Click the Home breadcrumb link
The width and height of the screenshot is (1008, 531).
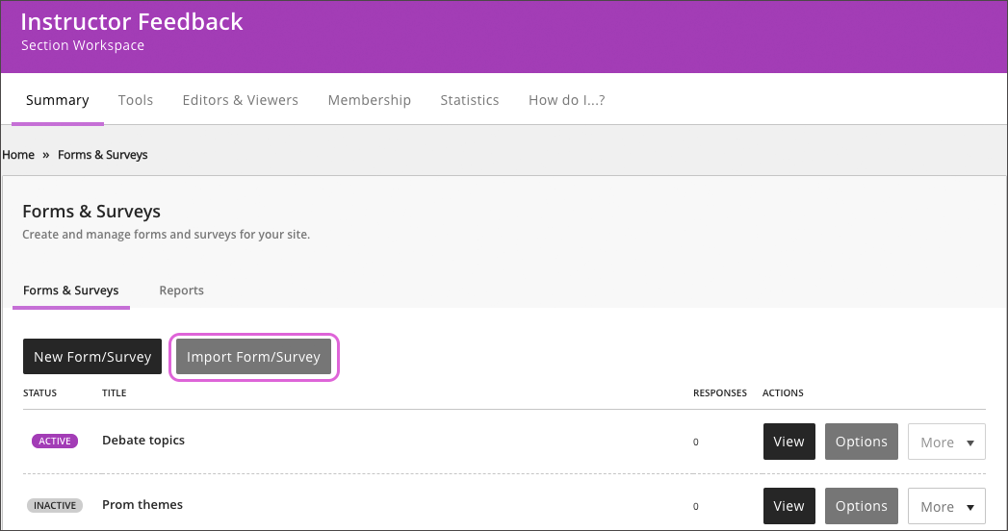(18, 155)
